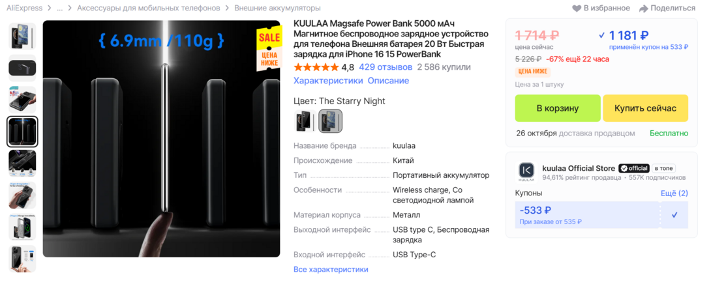This screenshot has width=711, height=286.
Task: Expand 'Все характеристики' full specs list
Action: tap(331, 270)
